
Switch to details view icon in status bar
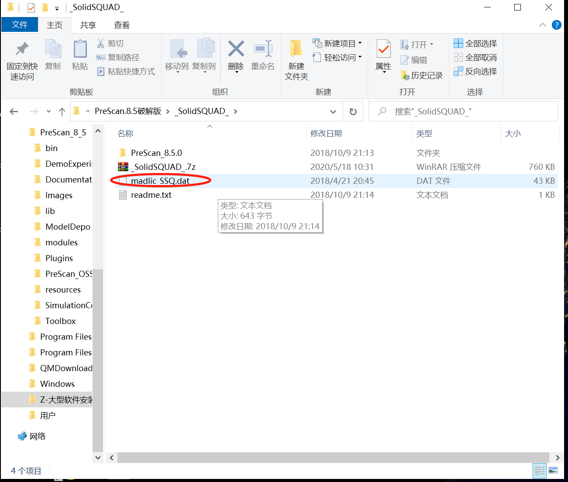coord(540,470)
